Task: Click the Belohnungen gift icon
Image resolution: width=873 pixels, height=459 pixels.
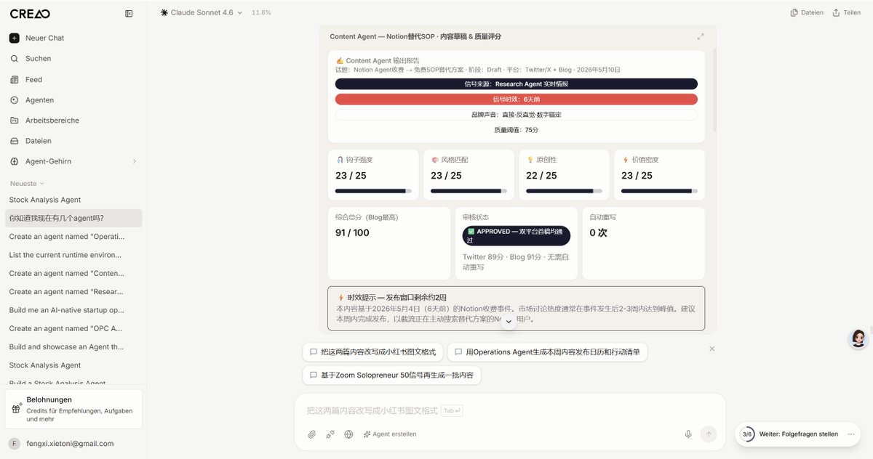Action: [15, 409]
